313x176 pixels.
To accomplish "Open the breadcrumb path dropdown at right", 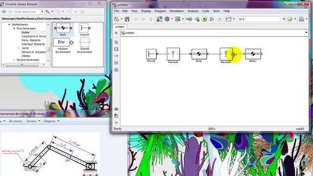I will point(306,33).
